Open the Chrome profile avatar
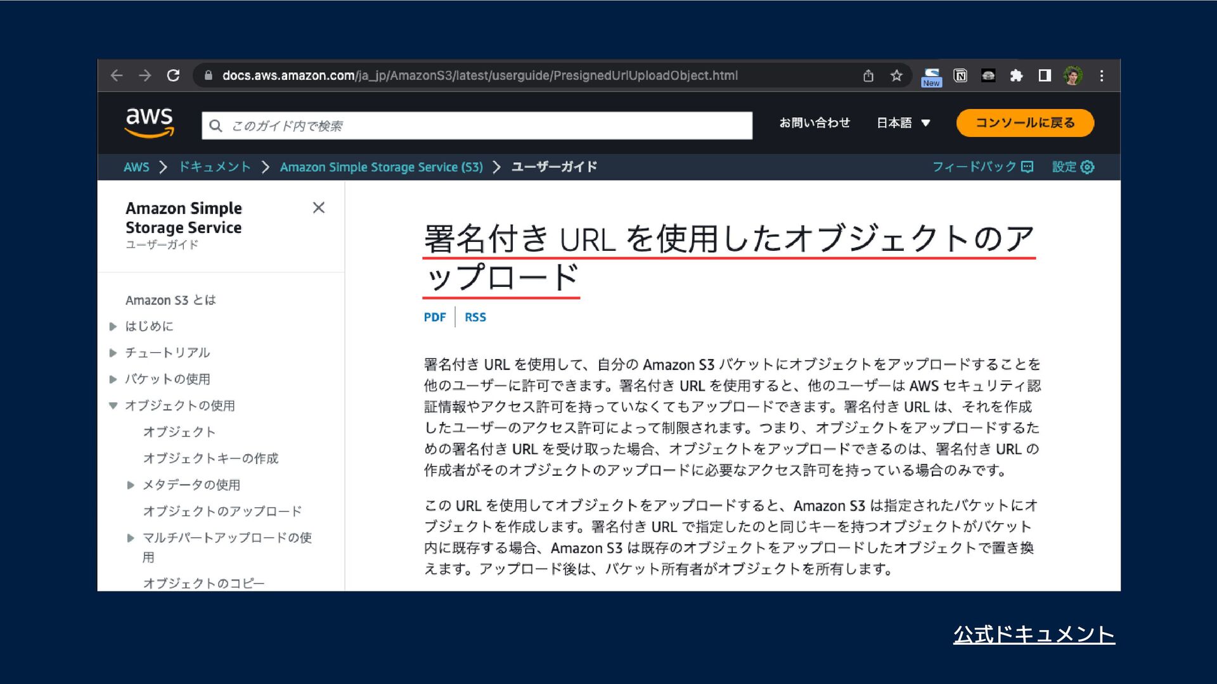Viewport: 1217px width, 684px height. click(x=1073, y=75)
